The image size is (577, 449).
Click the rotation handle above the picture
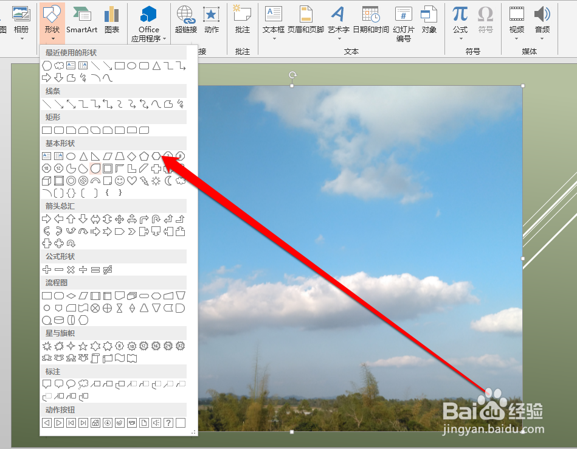292,75
